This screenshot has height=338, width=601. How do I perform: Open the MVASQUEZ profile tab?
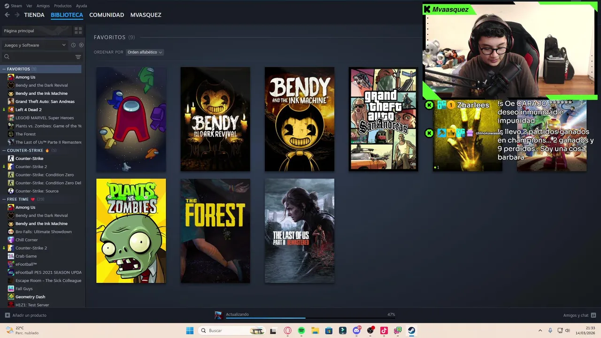(146, 15)
